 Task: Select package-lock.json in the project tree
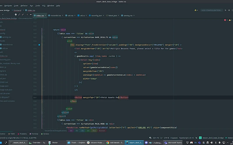[6, 90]
